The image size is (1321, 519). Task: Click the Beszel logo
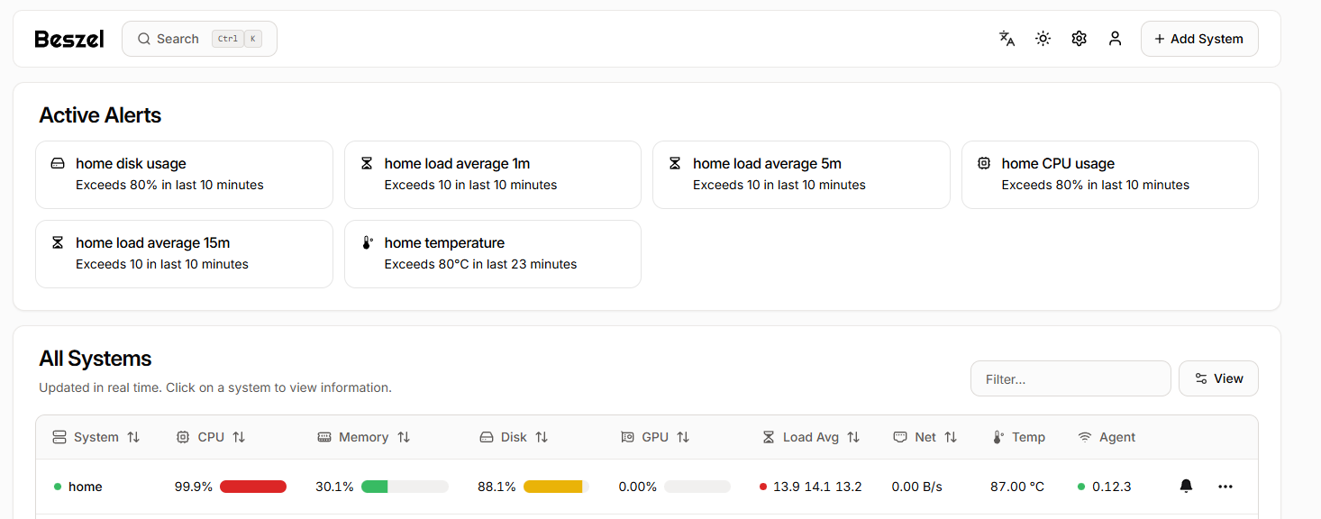pos(69,39)
